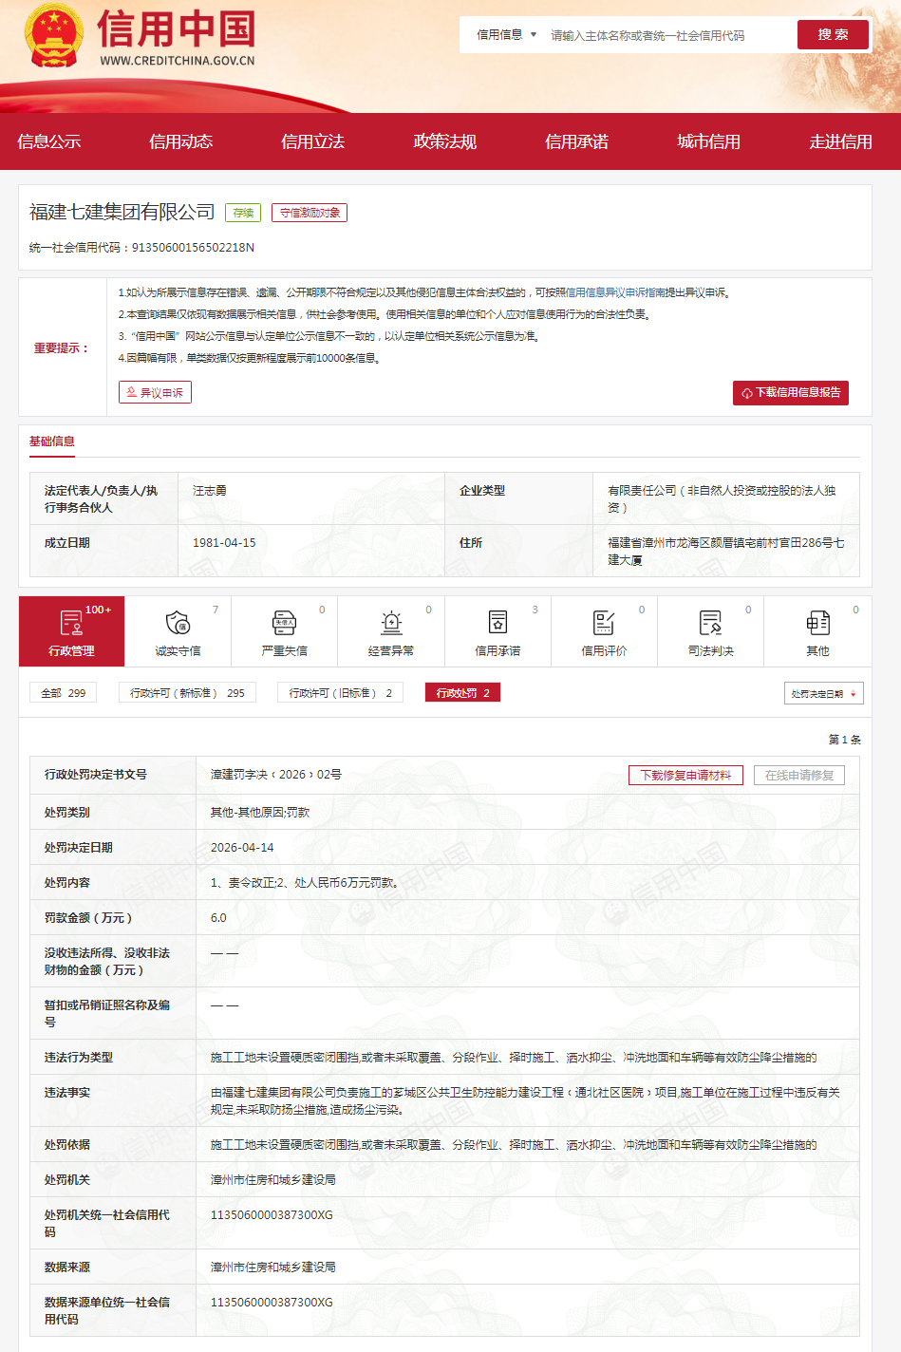Open the 处罚决定日期 sort dropdown
This screenshot has height=1352, width=901.
823,693
